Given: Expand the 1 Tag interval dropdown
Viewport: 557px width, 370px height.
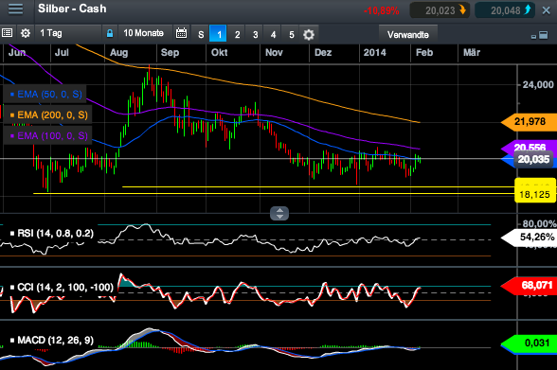Looking at the screenshot, I should (x=67, y=33).
